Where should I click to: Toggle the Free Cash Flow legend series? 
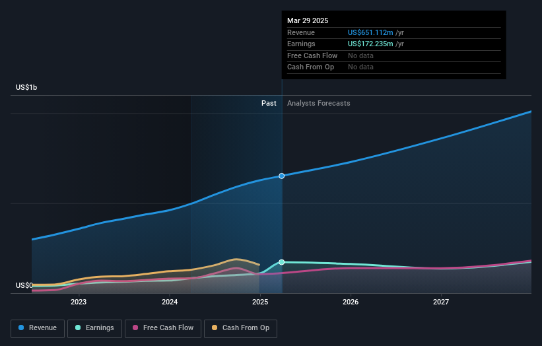[163, 328]
